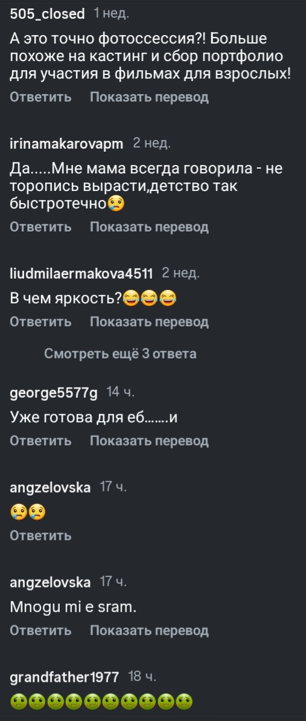The height and width of the screenshot is (721, 306).
Task: Translate the 'В чем яркость?' comment
Action: (149, 322)
